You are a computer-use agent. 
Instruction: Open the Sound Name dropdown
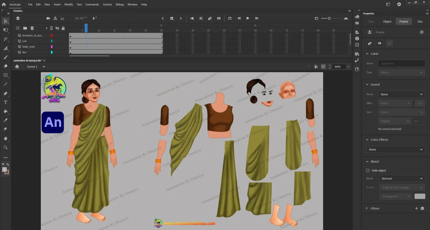[401, 94]
